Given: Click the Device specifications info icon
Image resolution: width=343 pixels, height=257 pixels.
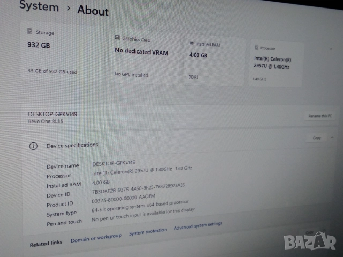Looking at the screenshot, I should (33, 146).
